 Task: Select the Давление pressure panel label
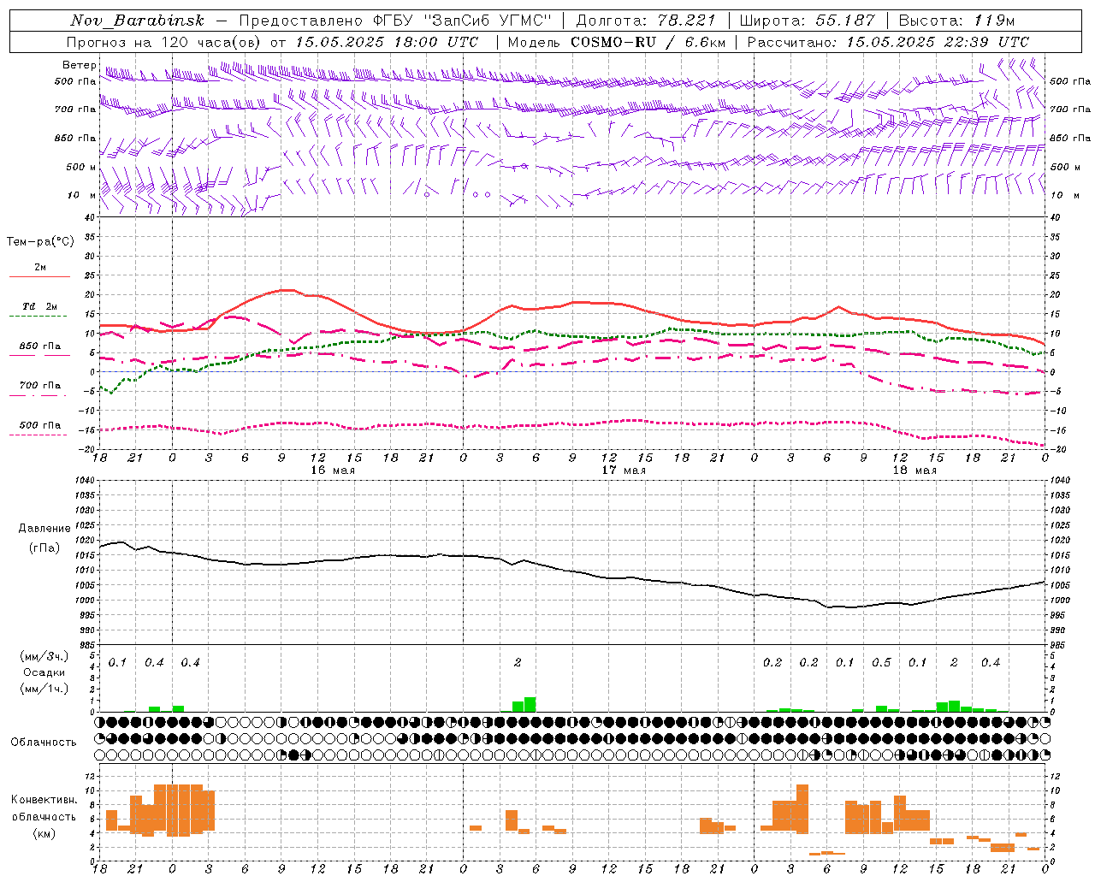pos(44,529)
